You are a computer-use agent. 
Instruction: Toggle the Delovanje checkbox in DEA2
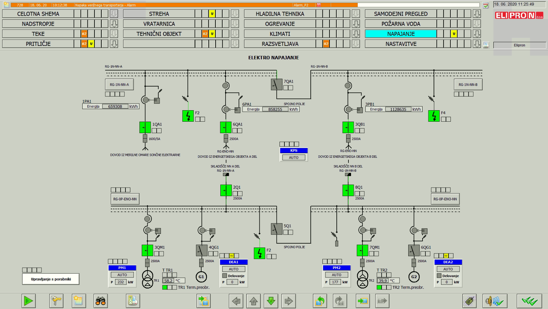(x=439, y=276)
